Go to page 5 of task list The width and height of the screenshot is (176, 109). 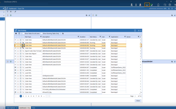(x=31, y=96)
